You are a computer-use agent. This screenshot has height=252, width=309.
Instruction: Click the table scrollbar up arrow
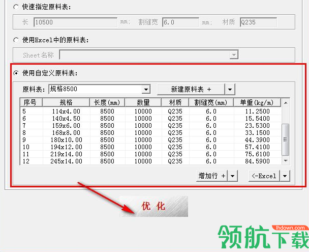tap(286, 103)
